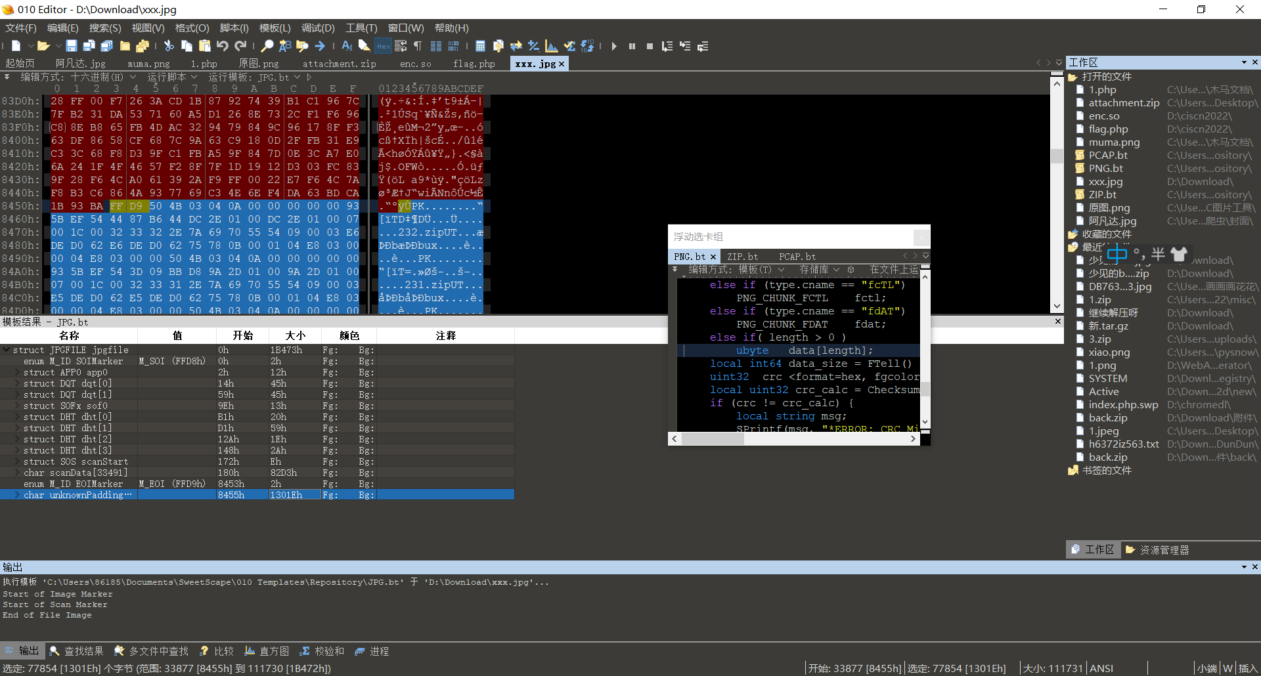Open the 运行模板 JPG.bt dropdown
The width and height of the screenshot is (1261, 676).
click(x=298, y=77)
